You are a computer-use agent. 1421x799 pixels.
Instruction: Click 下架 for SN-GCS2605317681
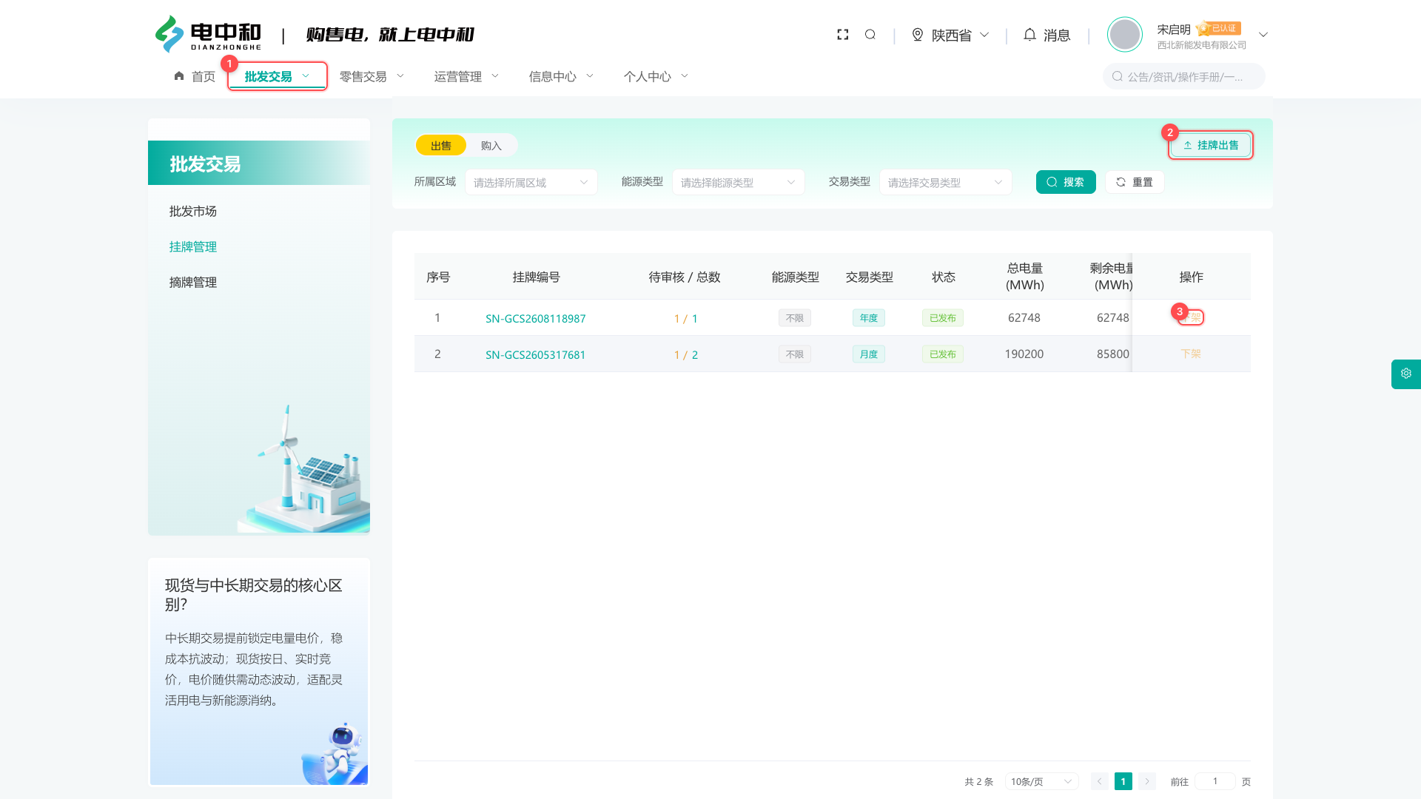click(x=1191, y=354)
